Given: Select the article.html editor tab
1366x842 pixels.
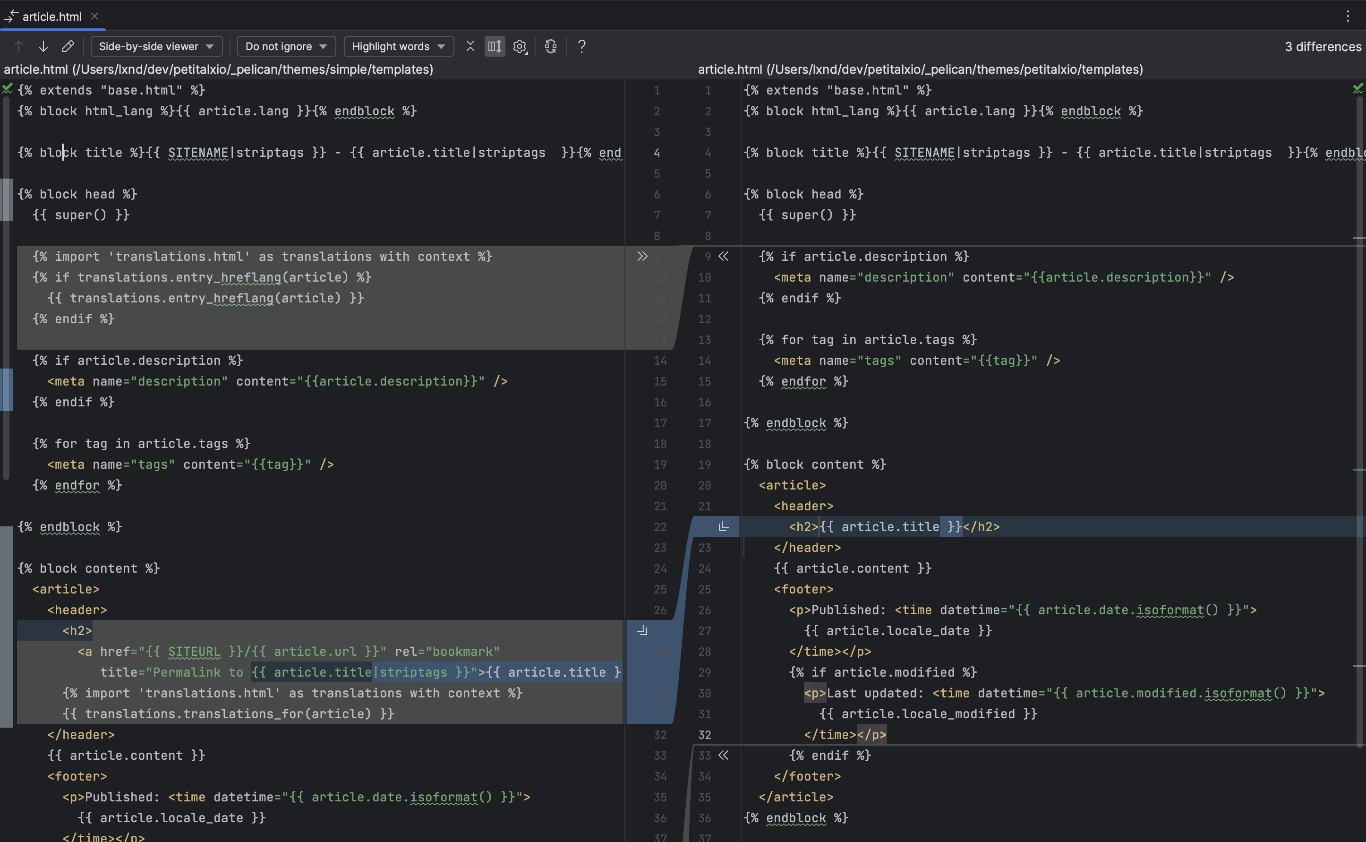Looking at the screenshot, I should coord(52,17).
